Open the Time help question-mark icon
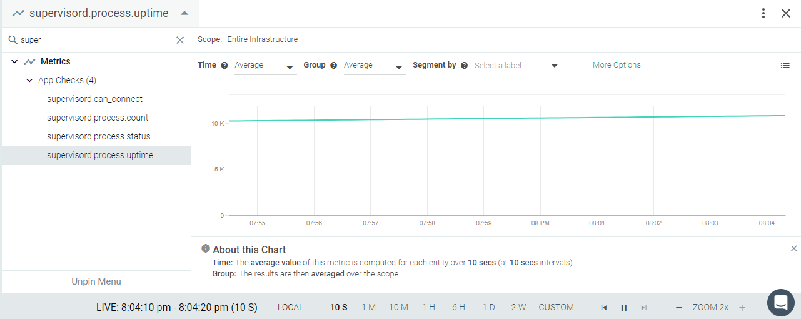 [224, 65]
